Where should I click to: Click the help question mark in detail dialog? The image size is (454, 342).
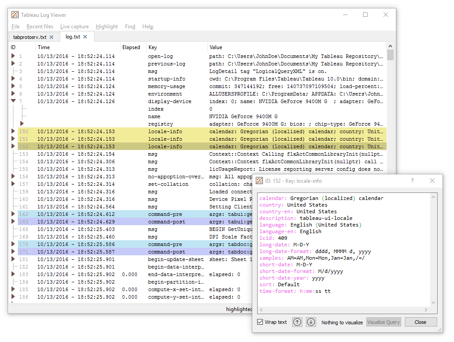[x=412, y=181]
